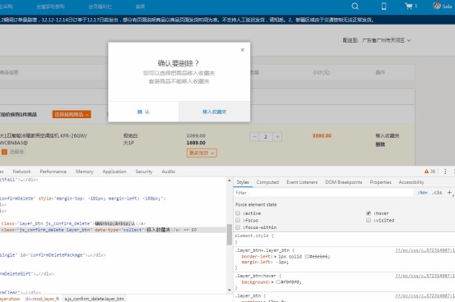Click a.js_confirm_delete.layer_btn breadcrumb item
Image resolution: width=455 pixels, height=302 pixels.
[x=95, y=299]
